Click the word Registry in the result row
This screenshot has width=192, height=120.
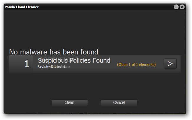click(x=44, y=66)
